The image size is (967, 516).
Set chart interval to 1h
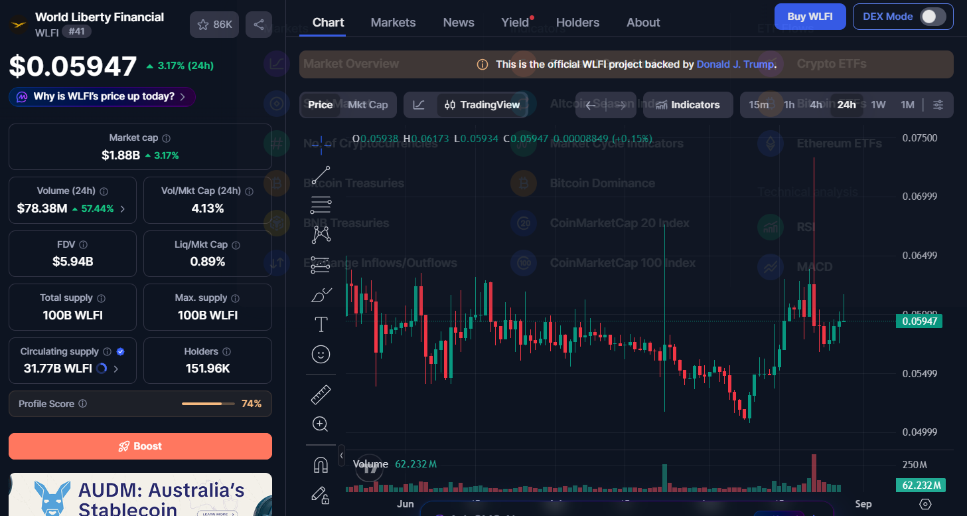tap(789, 105)
